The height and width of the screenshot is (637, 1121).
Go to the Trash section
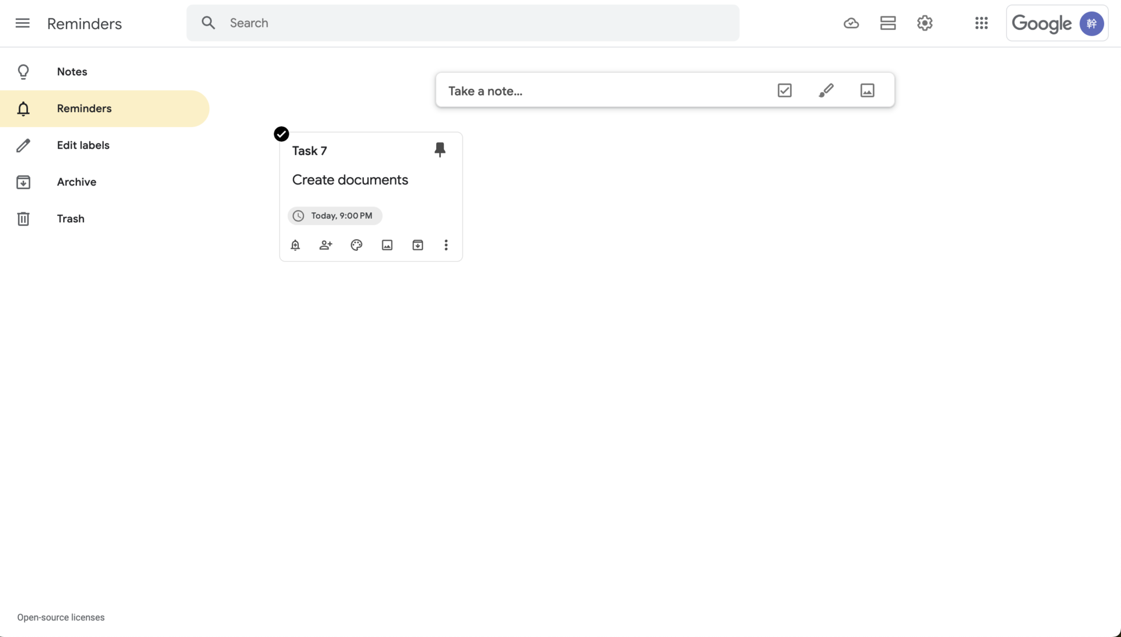pos(70,219)
